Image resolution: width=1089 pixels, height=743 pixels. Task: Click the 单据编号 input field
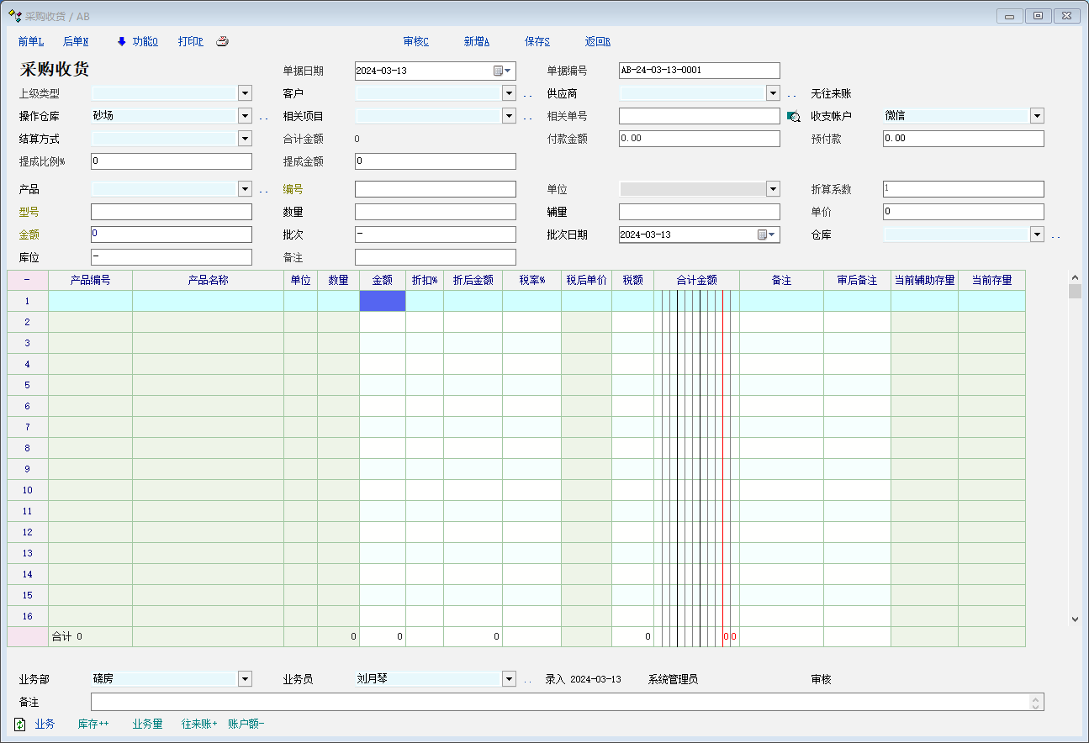coord(699,71)
